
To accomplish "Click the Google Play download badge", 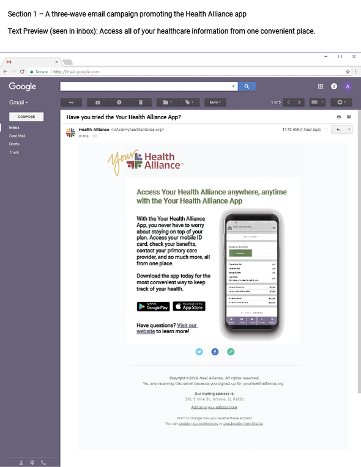I will [x=153, y=306].
